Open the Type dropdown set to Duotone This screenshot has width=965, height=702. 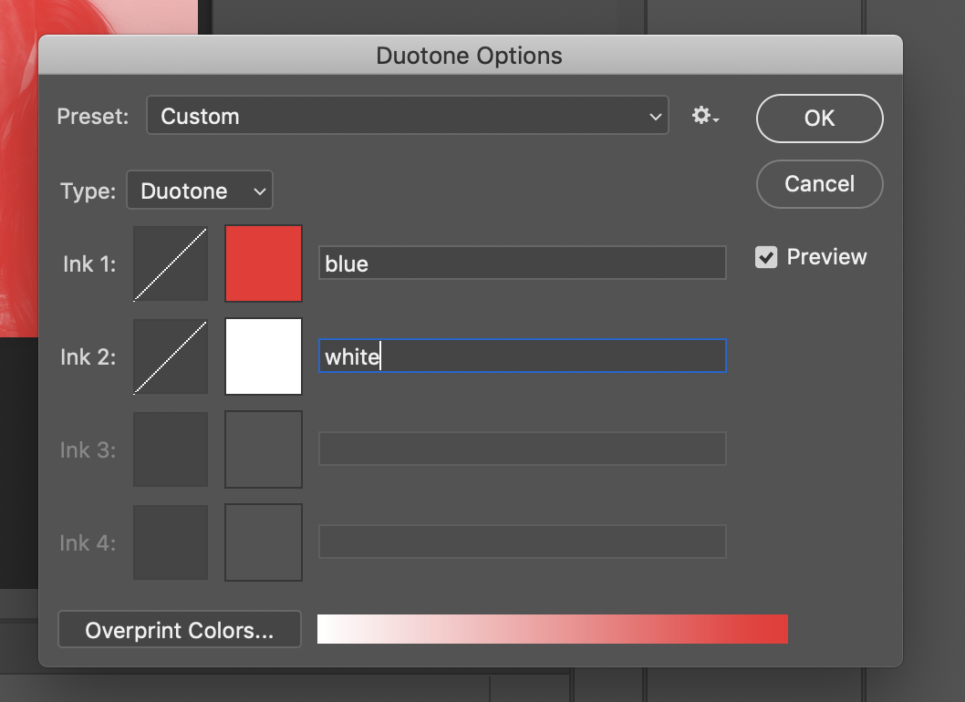point(200,191)
